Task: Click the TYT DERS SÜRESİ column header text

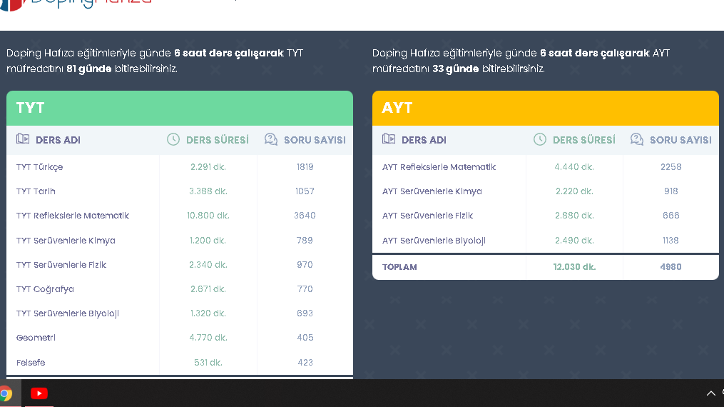Action: [x=217, y=140]
